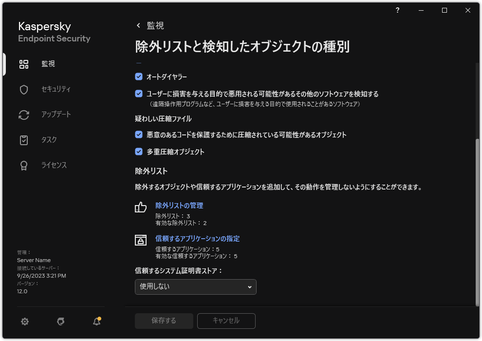
Task: Open 除外リストの管理 link
Action: coord(178,205)
